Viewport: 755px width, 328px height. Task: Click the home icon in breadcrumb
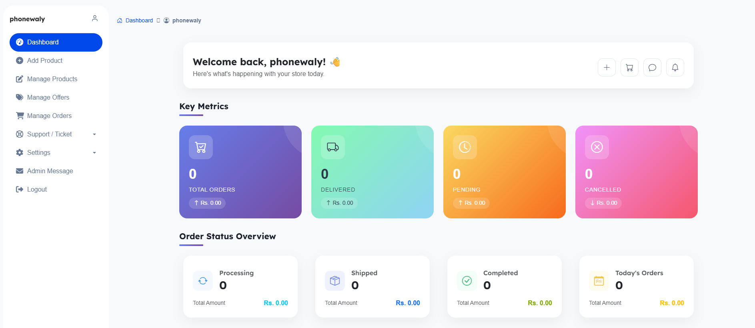120,20
